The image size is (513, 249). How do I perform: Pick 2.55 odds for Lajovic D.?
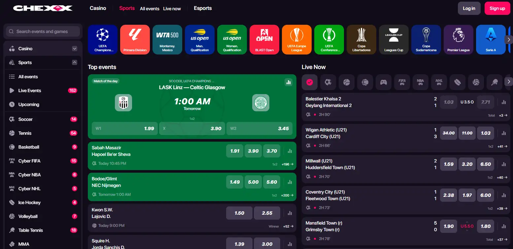[267, 213]
